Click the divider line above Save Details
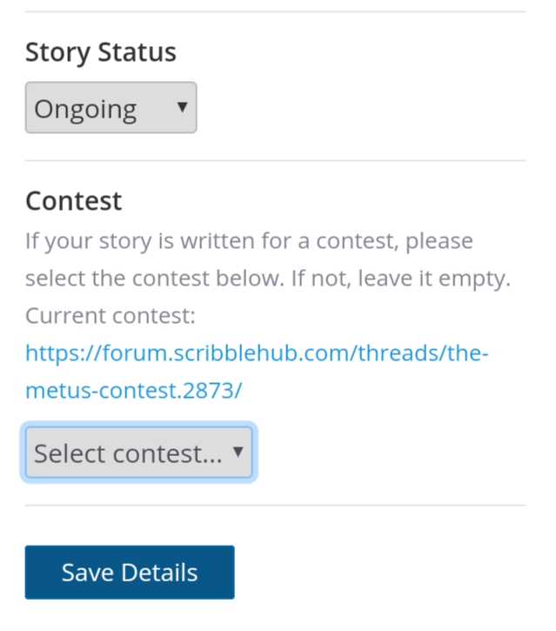Viewport: 556px width, 631px height. pyautogui.click(x=275, y=505)
